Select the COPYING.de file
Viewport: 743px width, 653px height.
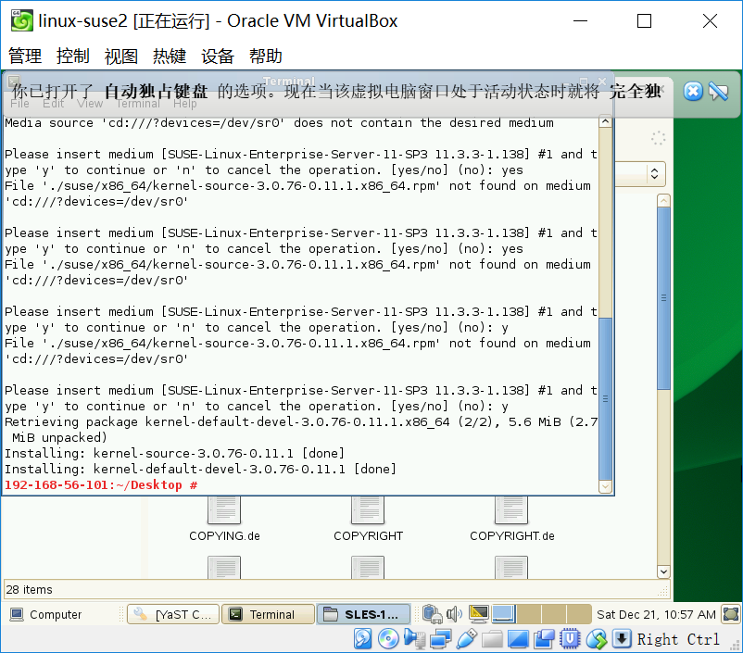point(224,520)
